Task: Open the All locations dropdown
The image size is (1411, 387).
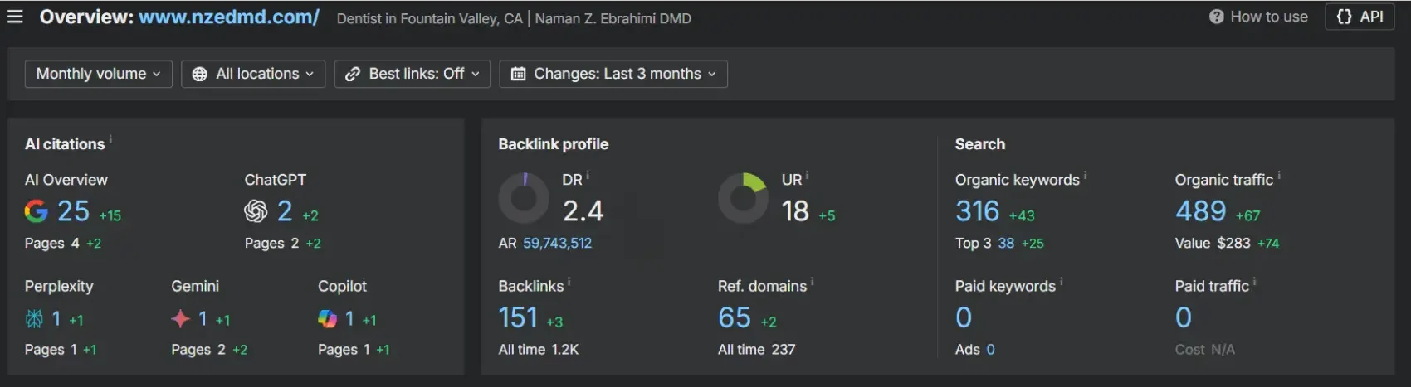Action: point(253,74)
